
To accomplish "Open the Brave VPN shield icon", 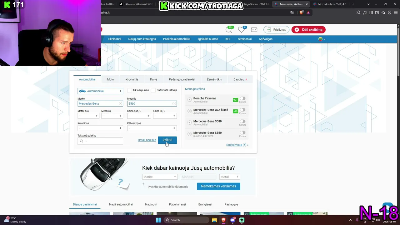I will coord(389,12).
